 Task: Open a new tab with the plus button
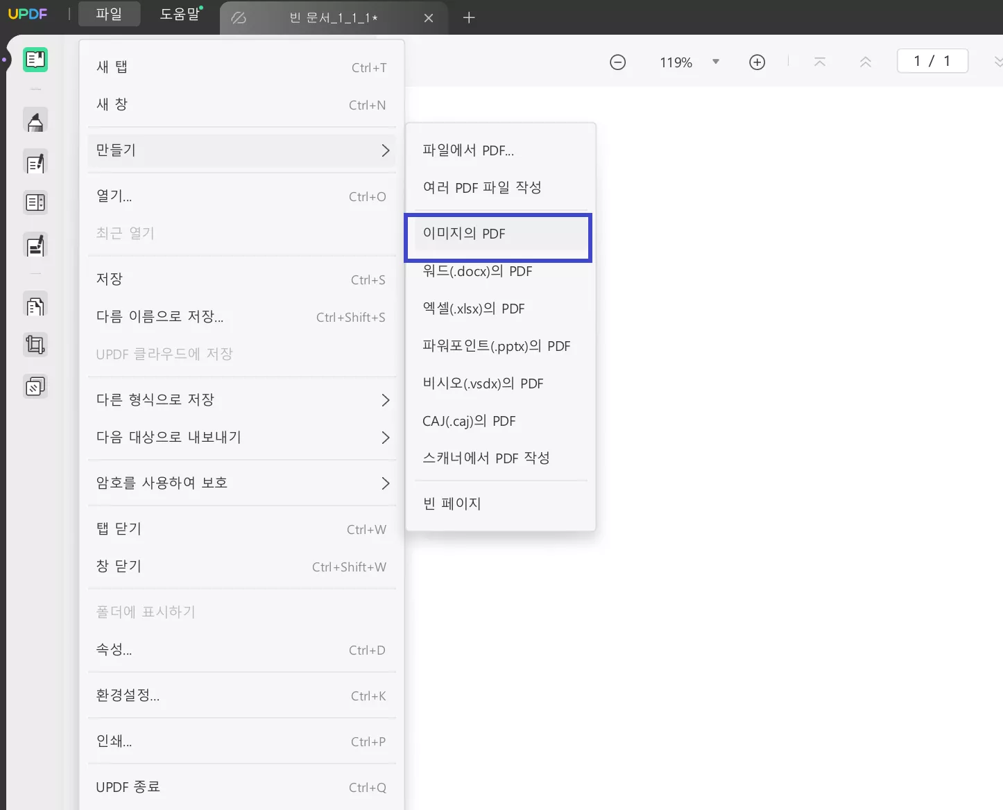[x=469, y=17]
